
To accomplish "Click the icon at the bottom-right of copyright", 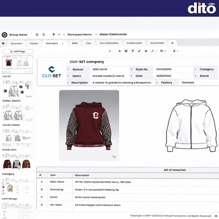I will click(x=216, y=216).
